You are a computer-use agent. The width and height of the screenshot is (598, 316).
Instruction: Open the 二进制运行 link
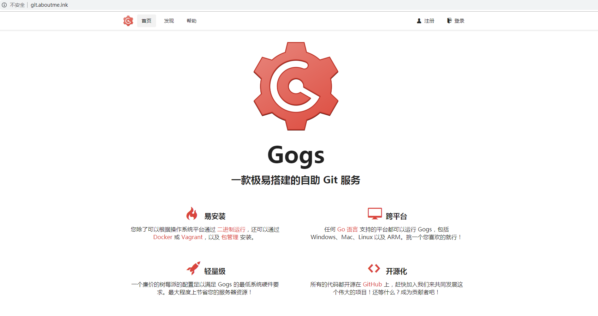[231, 229]
